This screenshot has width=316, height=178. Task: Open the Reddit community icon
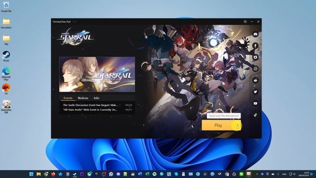255,80
